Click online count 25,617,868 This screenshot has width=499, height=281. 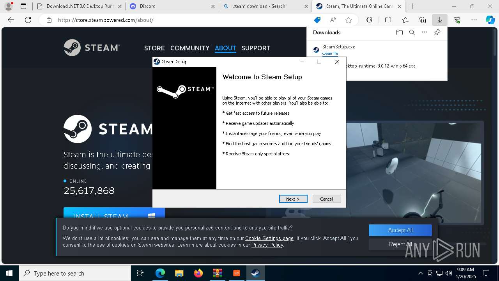click(89, 191)
